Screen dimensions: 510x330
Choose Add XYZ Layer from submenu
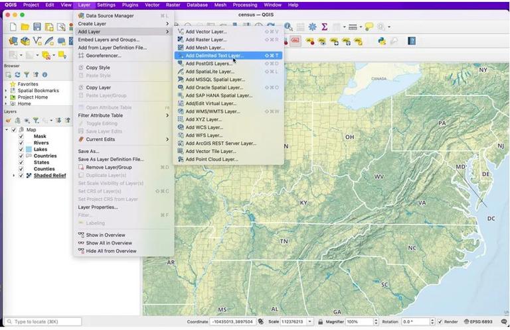point(204,119)
